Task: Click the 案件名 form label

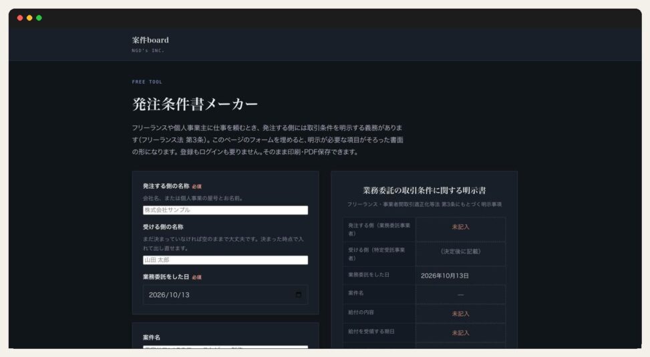Action: click(x=151, y=338)
